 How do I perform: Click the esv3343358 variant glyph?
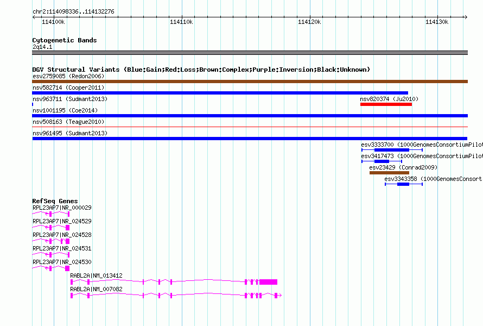[x=404, y=184]
